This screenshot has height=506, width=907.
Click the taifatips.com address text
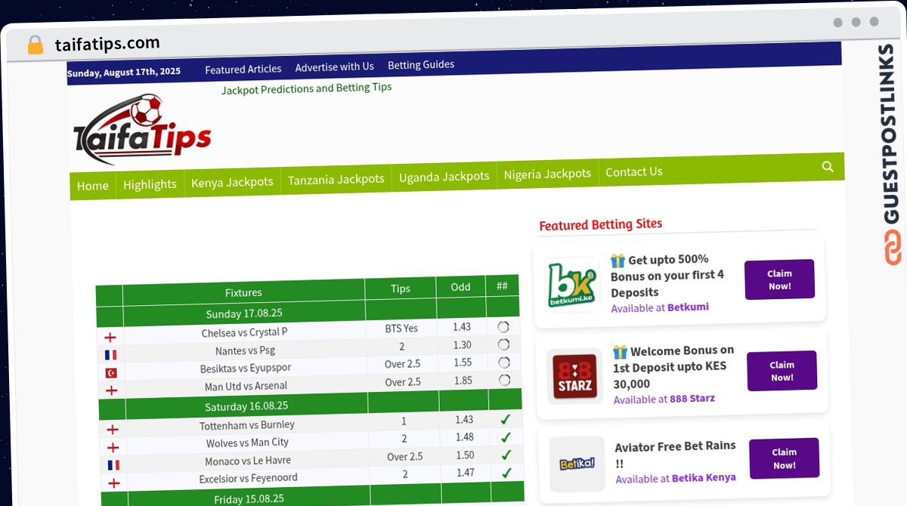point(107,43)
